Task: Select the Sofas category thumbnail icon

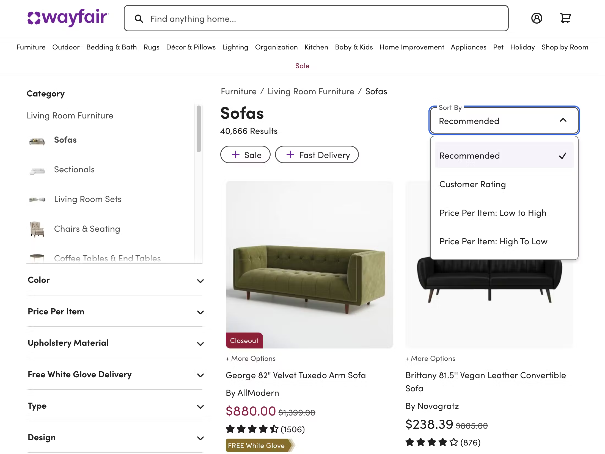Action: tap(37, 141)
